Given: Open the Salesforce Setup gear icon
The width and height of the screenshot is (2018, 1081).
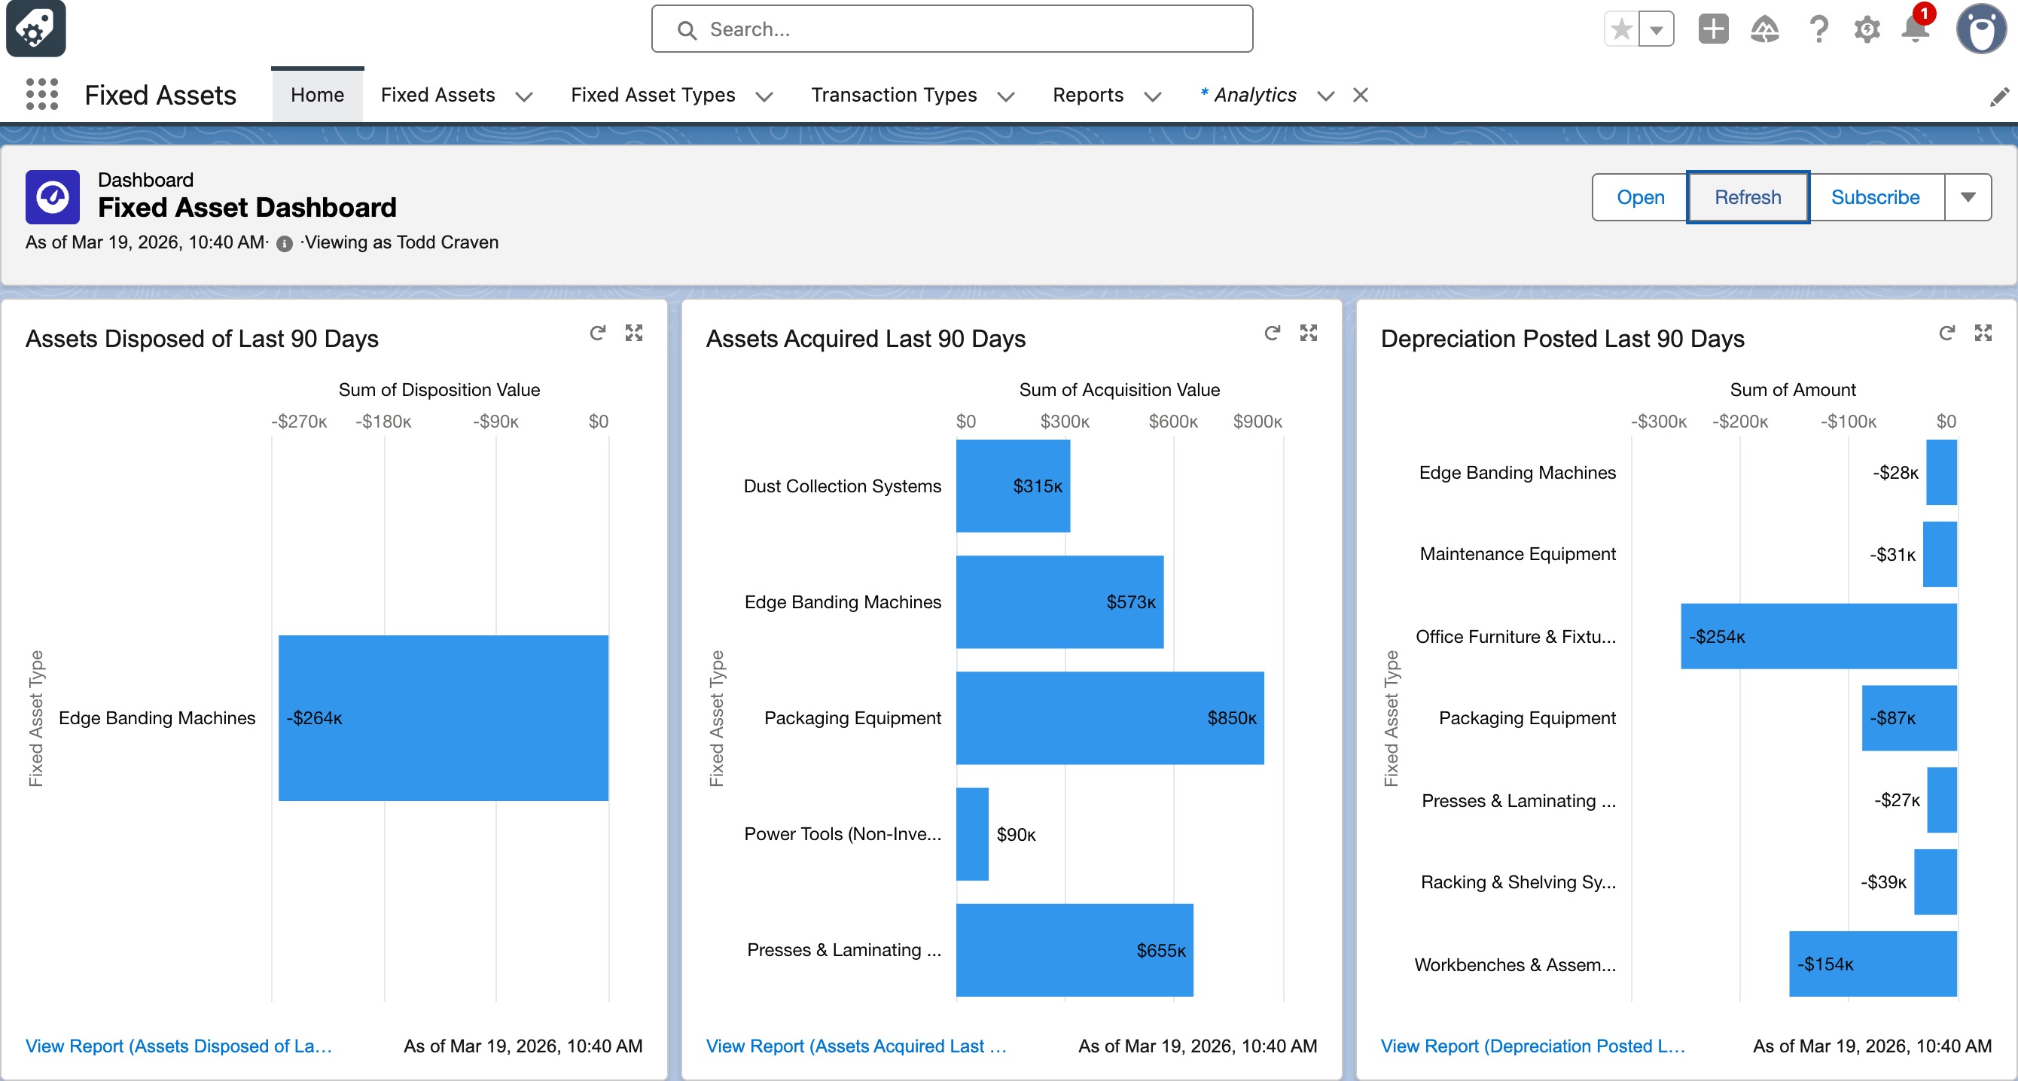Looking at the screenshot, I should pos(1866,29).
